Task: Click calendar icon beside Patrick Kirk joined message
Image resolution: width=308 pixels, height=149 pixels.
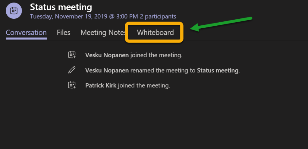Action: pyautogui.click(x=72, y=85)
